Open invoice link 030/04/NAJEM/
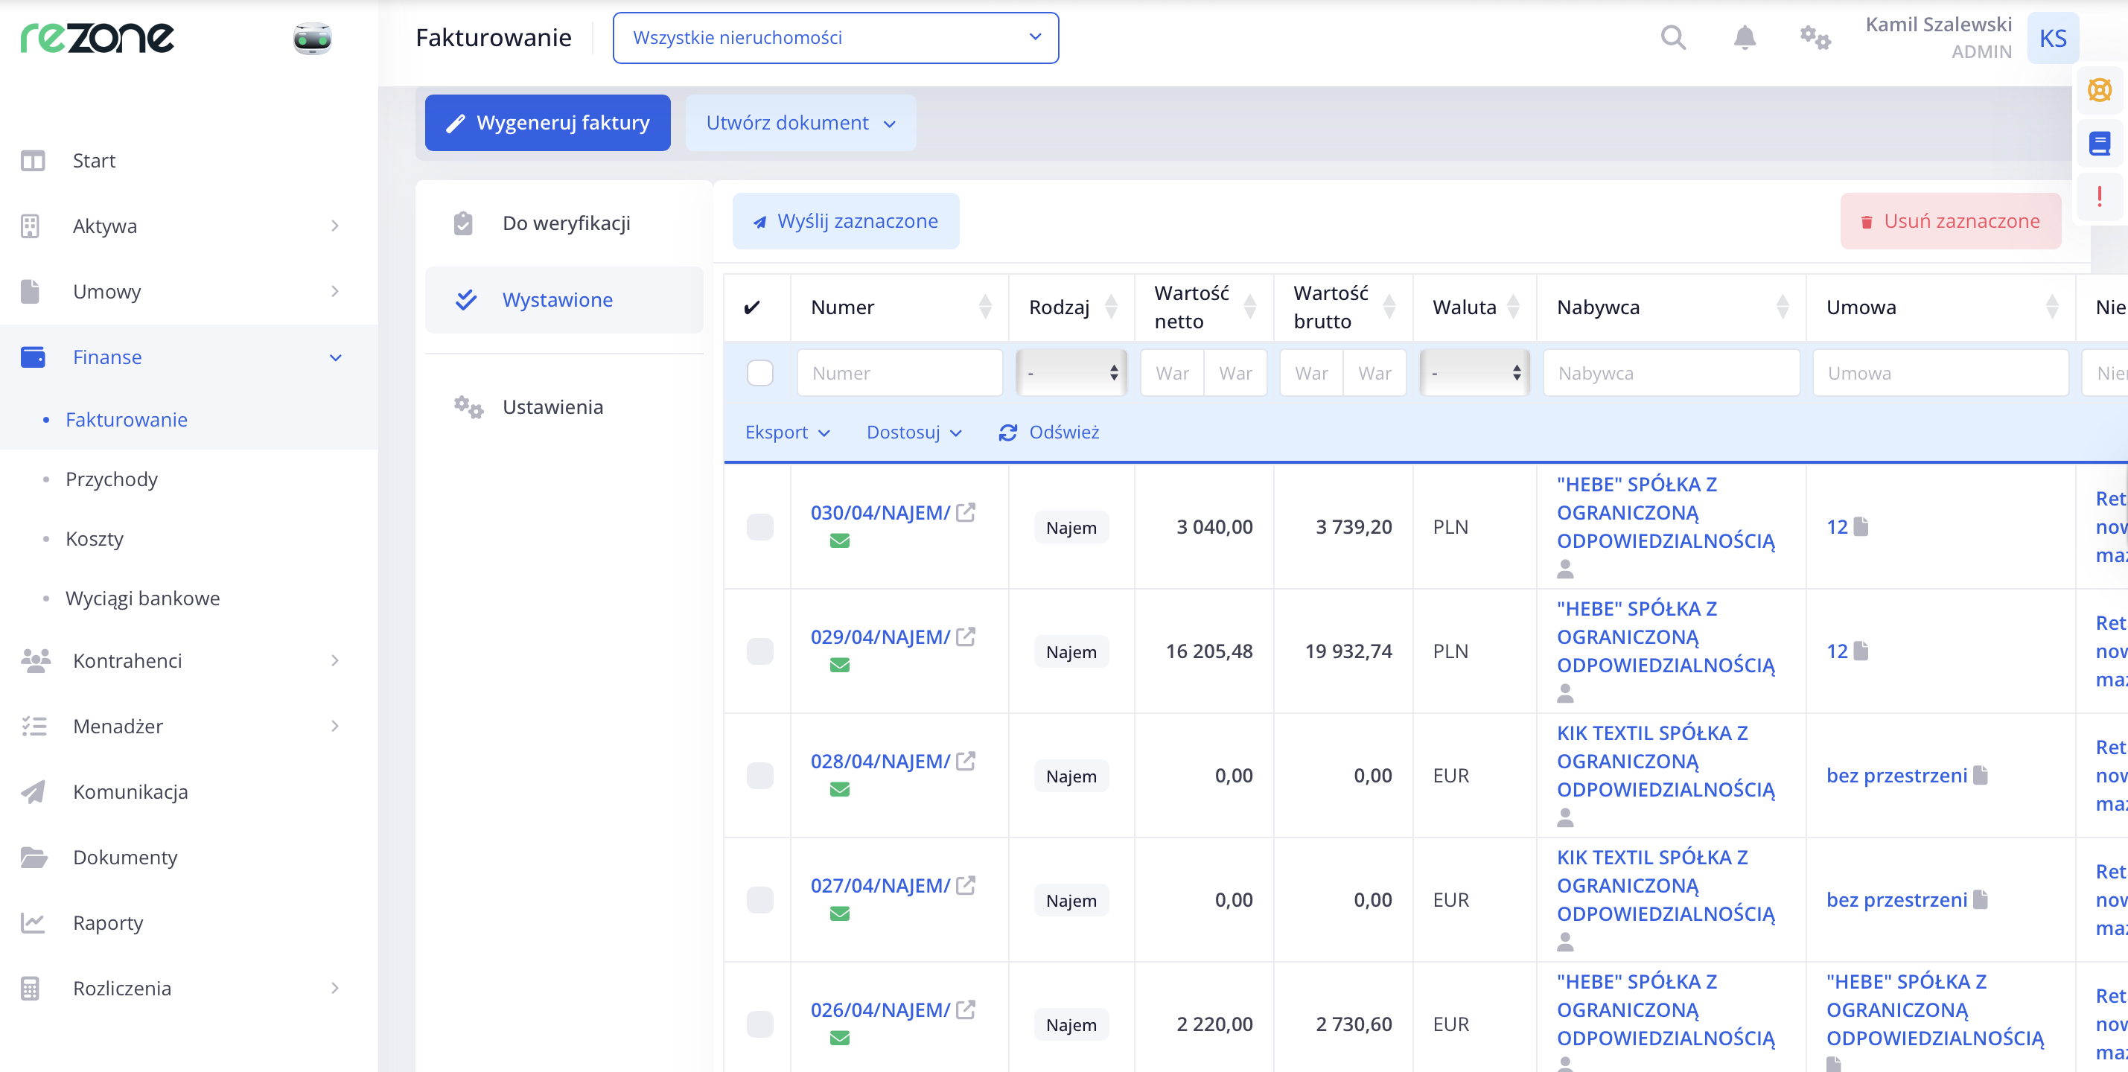The image size is (2128, 1072). tap(880, 512)
